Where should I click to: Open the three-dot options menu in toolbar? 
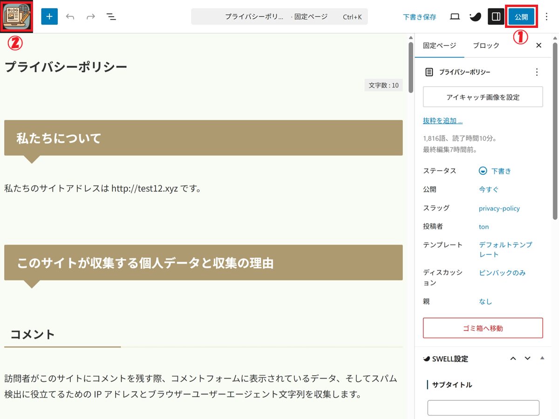(546, 17)
